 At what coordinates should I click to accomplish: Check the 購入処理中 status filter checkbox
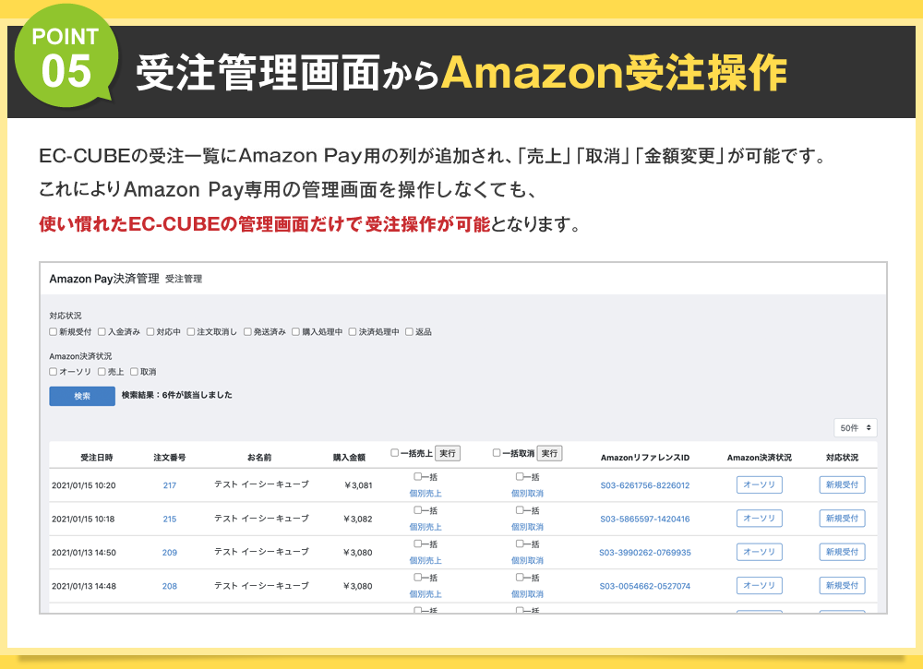[x=296, y=332]
